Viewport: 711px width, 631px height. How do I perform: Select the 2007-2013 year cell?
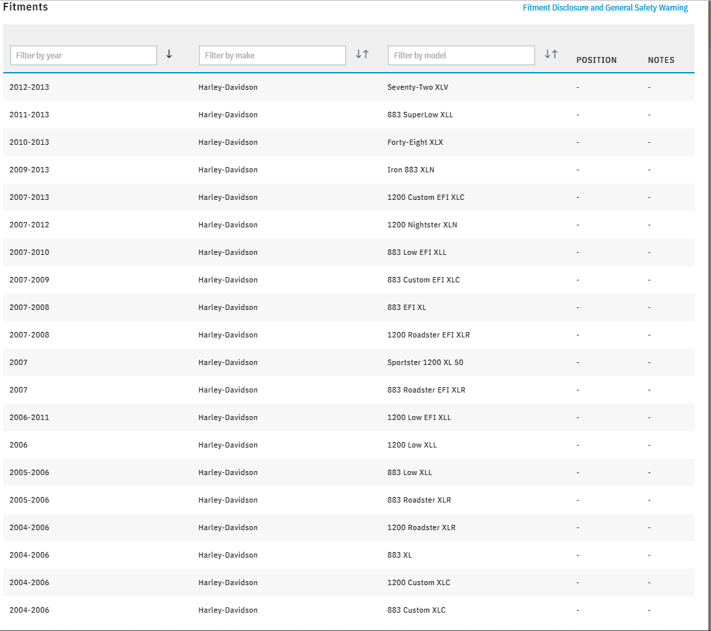click(29, 197)
